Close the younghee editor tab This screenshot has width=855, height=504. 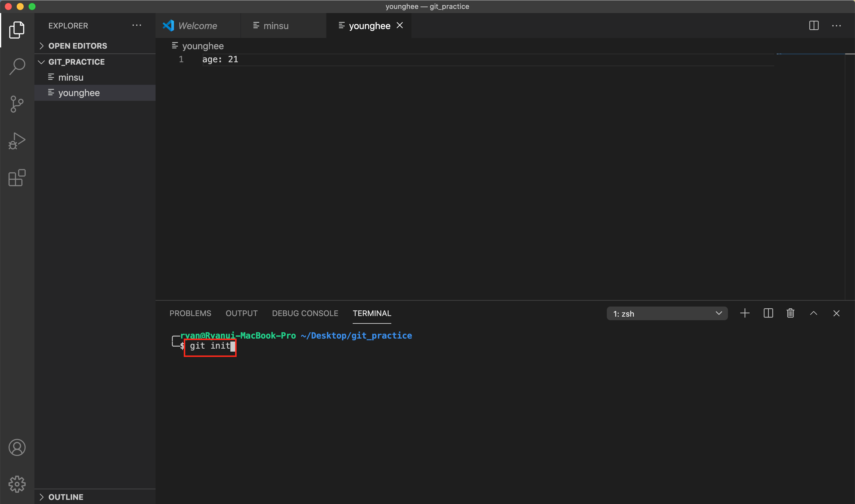tap(400, 25)
